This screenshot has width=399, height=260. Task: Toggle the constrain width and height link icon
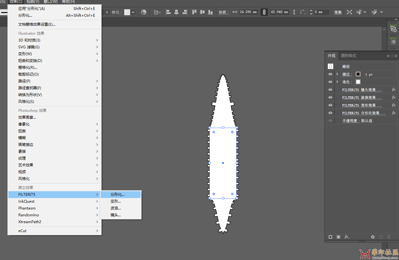264,12
